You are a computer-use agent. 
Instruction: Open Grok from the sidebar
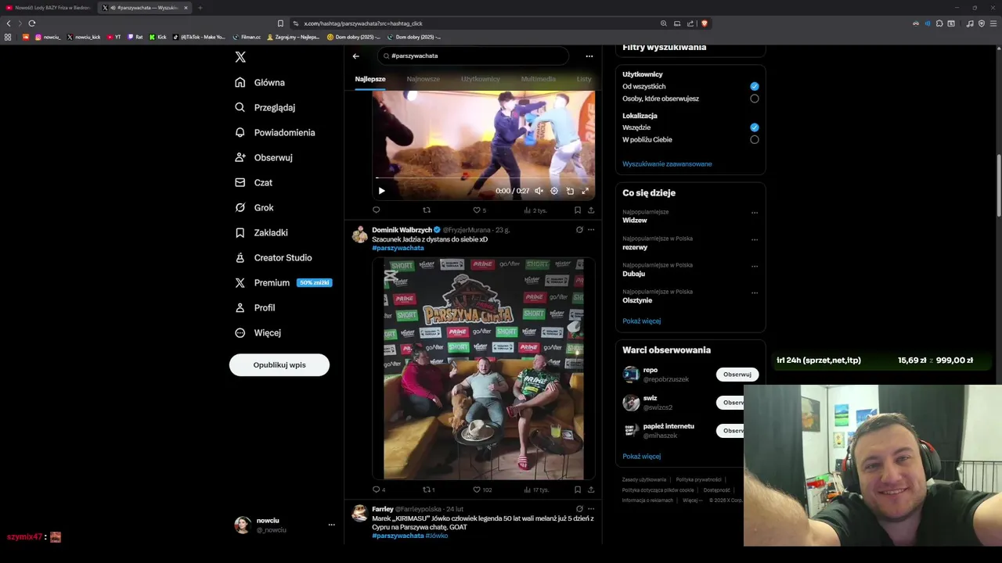[254, 207]
